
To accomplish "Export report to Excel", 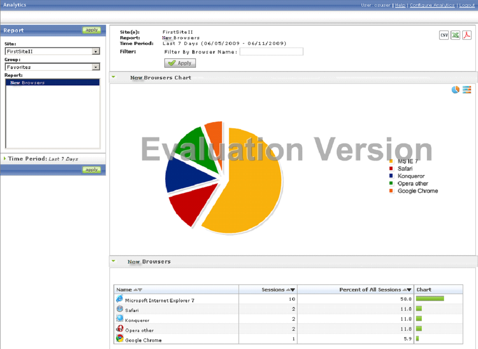I will click(455, 35).
